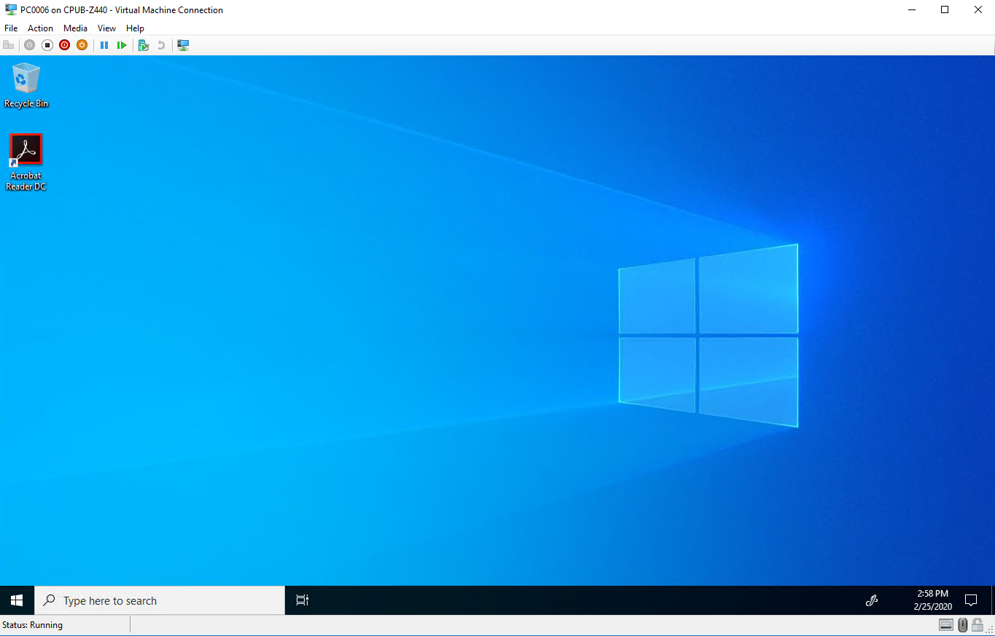Viewport: 995px width, 636px height.
Task: Click the lock icon in the status bar
Action: (x=978, y=624)
